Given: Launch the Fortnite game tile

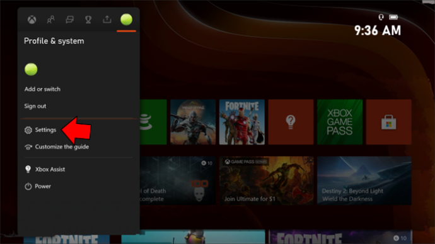Looking at the screenshot, I should pos(242,122).
